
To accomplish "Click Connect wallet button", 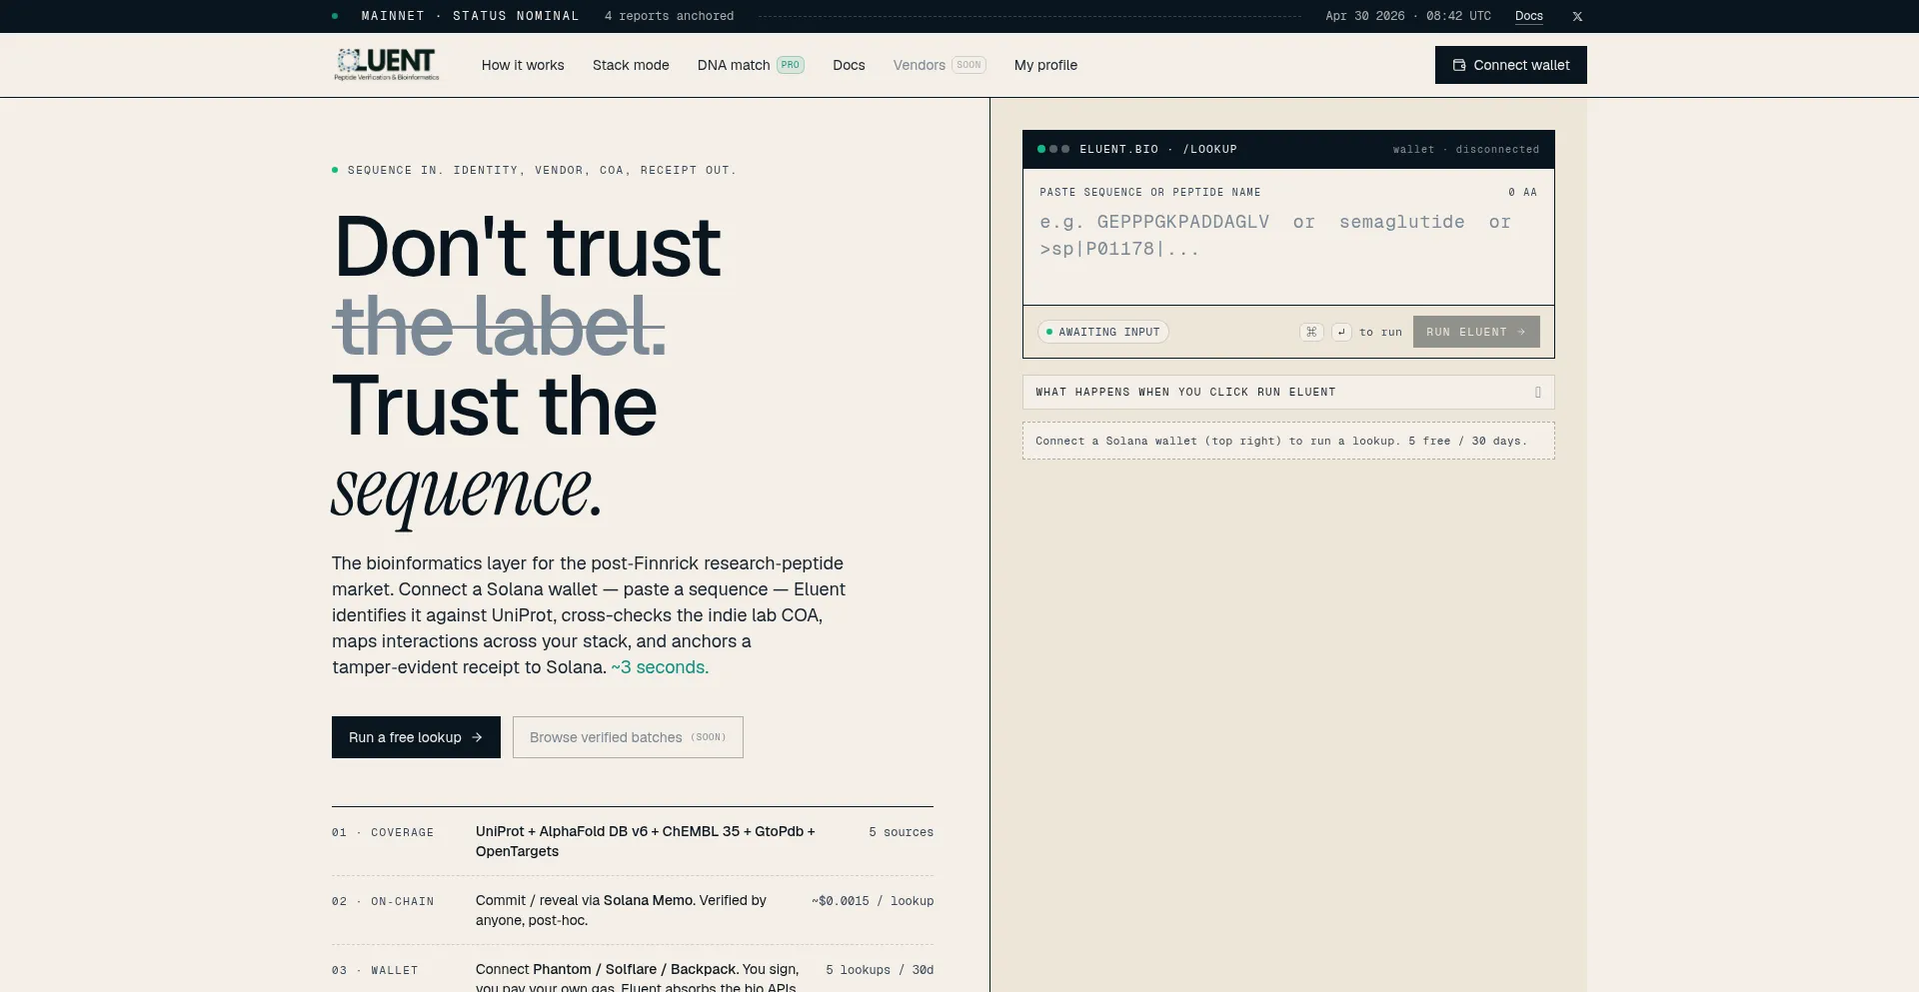I will click(x=1510, y=65).
